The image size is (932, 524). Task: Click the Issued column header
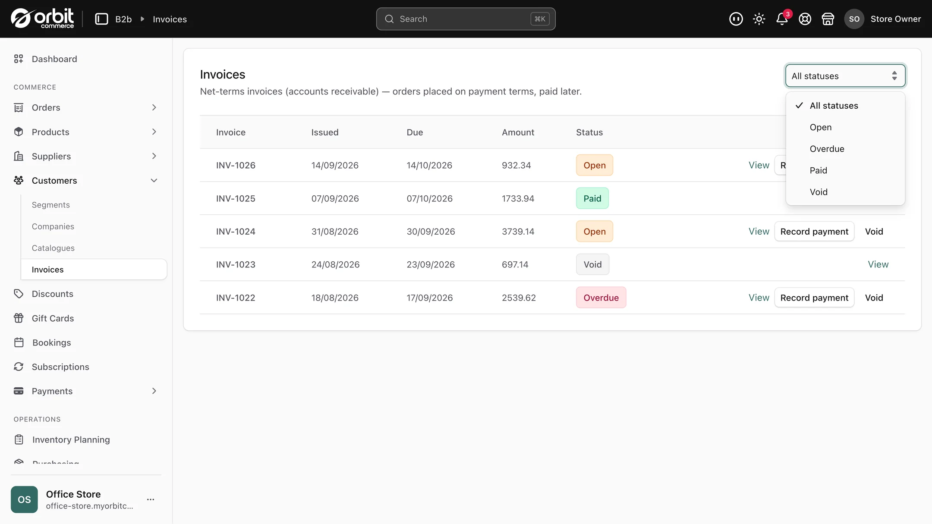point(325,132)
